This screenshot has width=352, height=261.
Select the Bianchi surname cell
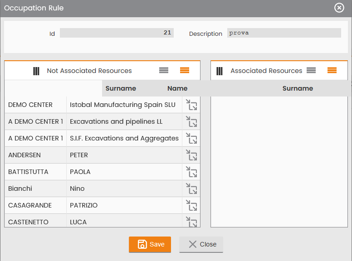(x=36, y=188)
